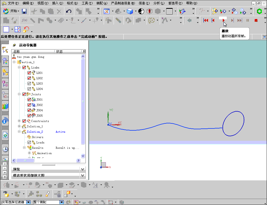Toggle the L001 link checkbox

[29, 73]
